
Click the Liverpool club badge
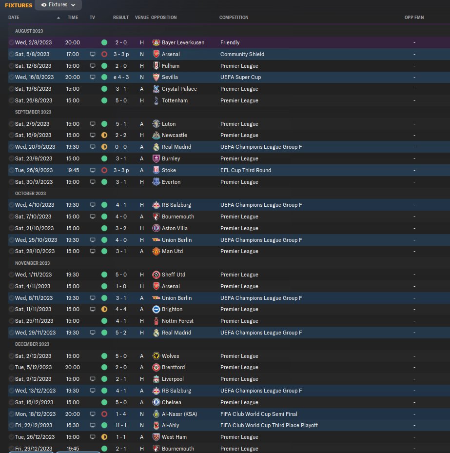156,379
